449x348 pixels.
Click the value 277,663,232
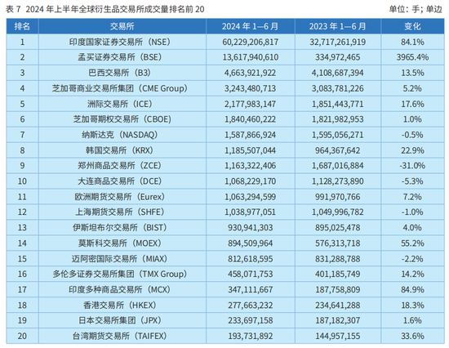pyautogui.click(x=251, y=305)
